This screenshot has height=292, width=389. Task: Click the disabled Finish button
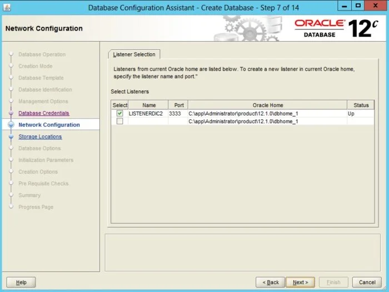[333, 282]
